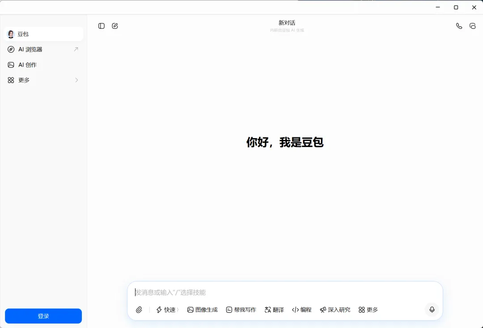Select 图像生成 skill
The height and width of the screenshot is (328, 483).
pyautogui.click(x=203, y=310)
